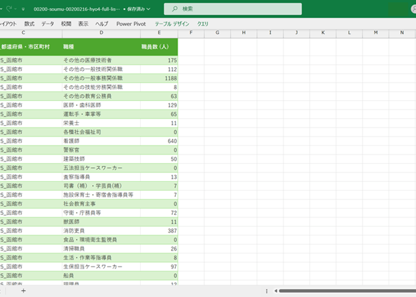Viewport: 416px width, 297px height.
Task: Select cell with value 387
Action: tap(159, 231)
